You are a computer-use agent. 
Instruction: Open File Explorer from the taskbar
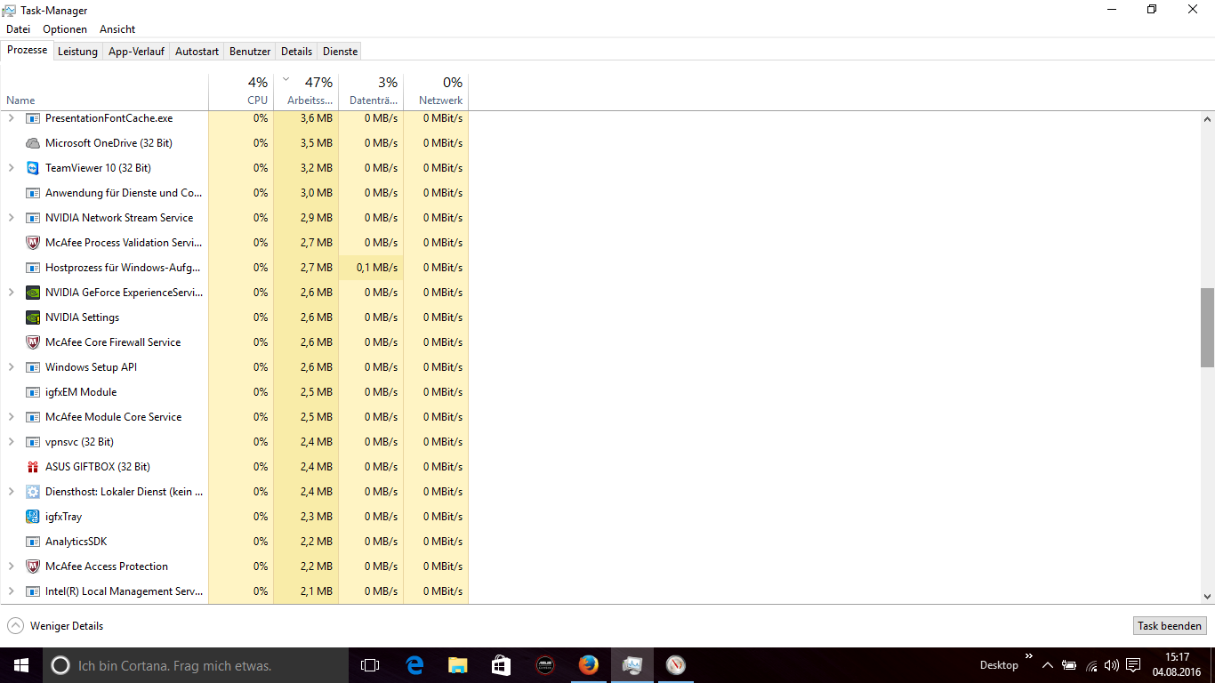pyautogui.click(x=458, y=665)
